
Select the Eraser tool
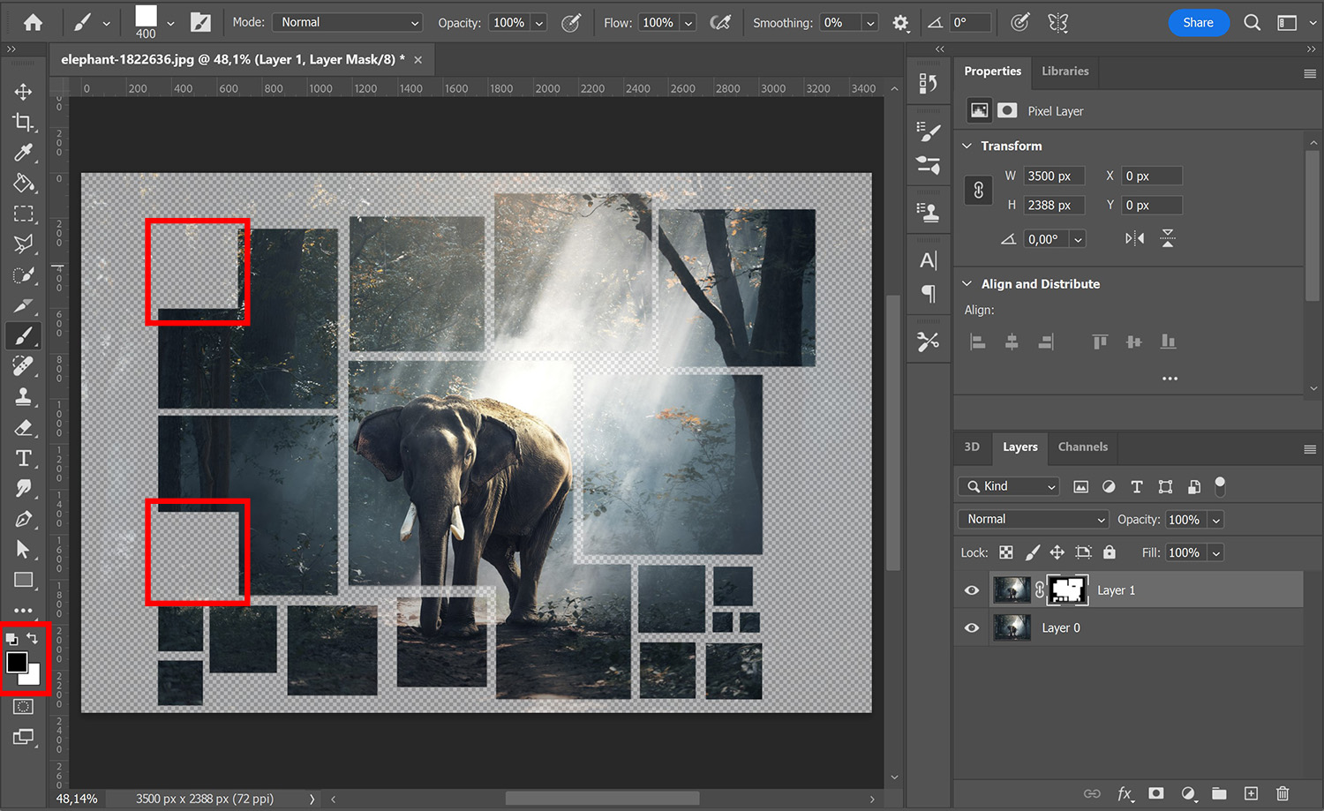tap(23, 428)
